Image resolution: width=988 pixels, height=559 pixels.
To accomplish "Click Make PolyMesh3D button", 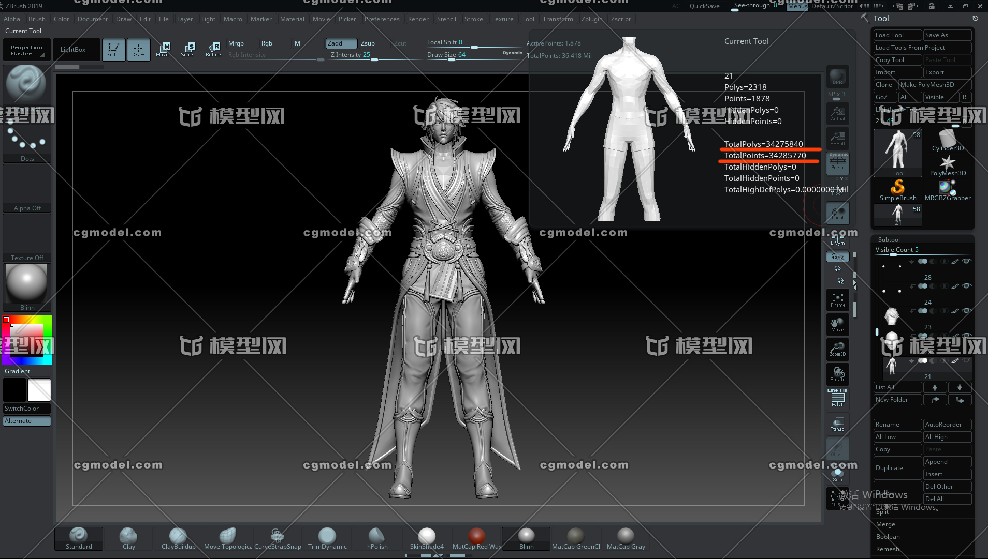I will pos(935,85).
